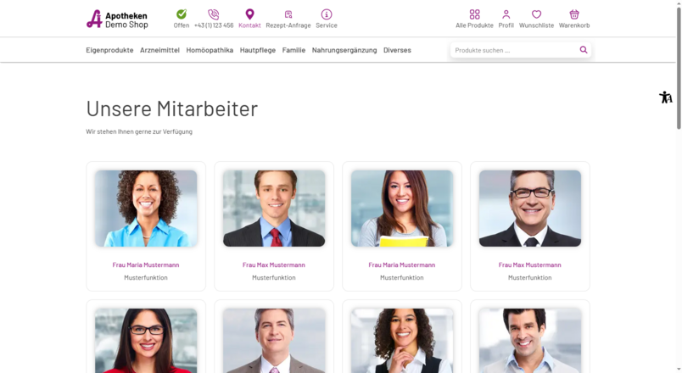Image resolution: width=682 pixels, height=373 pixels.
Task: Select the Homöopathika menu item
Action: tap(210, 50)
